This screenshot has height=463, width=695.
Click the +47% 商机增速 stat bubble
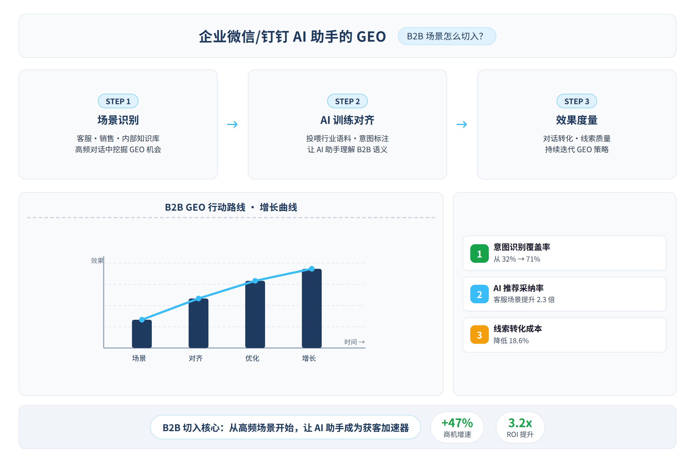(457, 427)
